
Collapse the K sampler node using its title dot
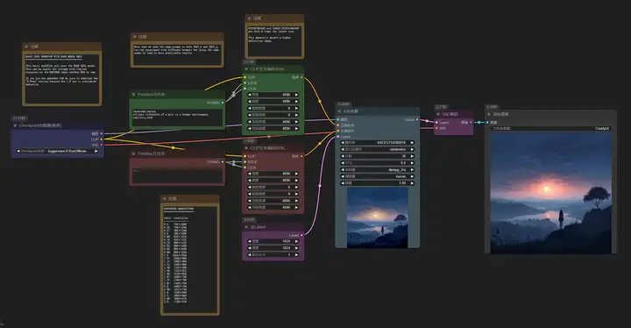tap(339, 111)
